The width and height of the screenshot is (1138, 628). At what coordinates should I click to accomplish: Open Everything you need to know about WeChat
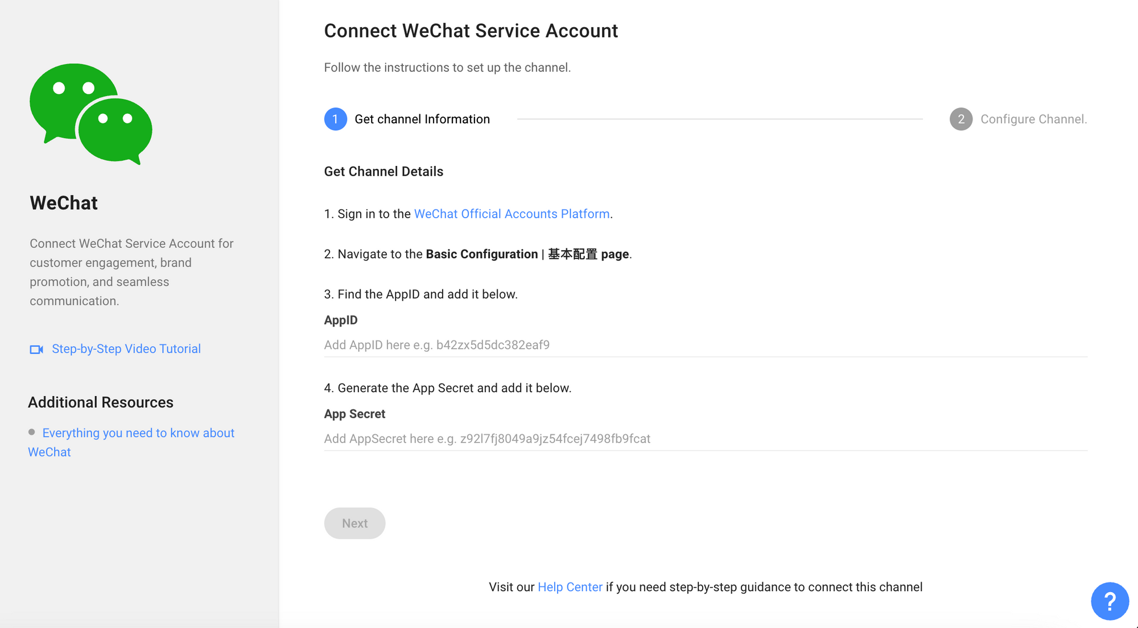click(x=137, y=432)
